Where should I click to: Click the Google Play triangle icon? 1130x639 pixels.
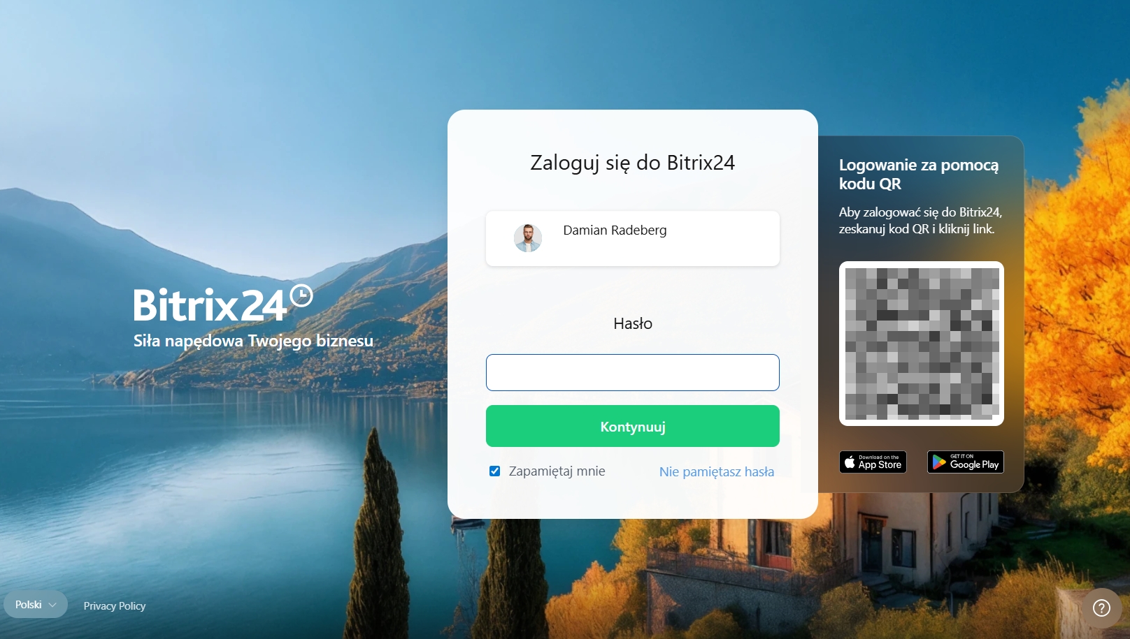(939, 462)
